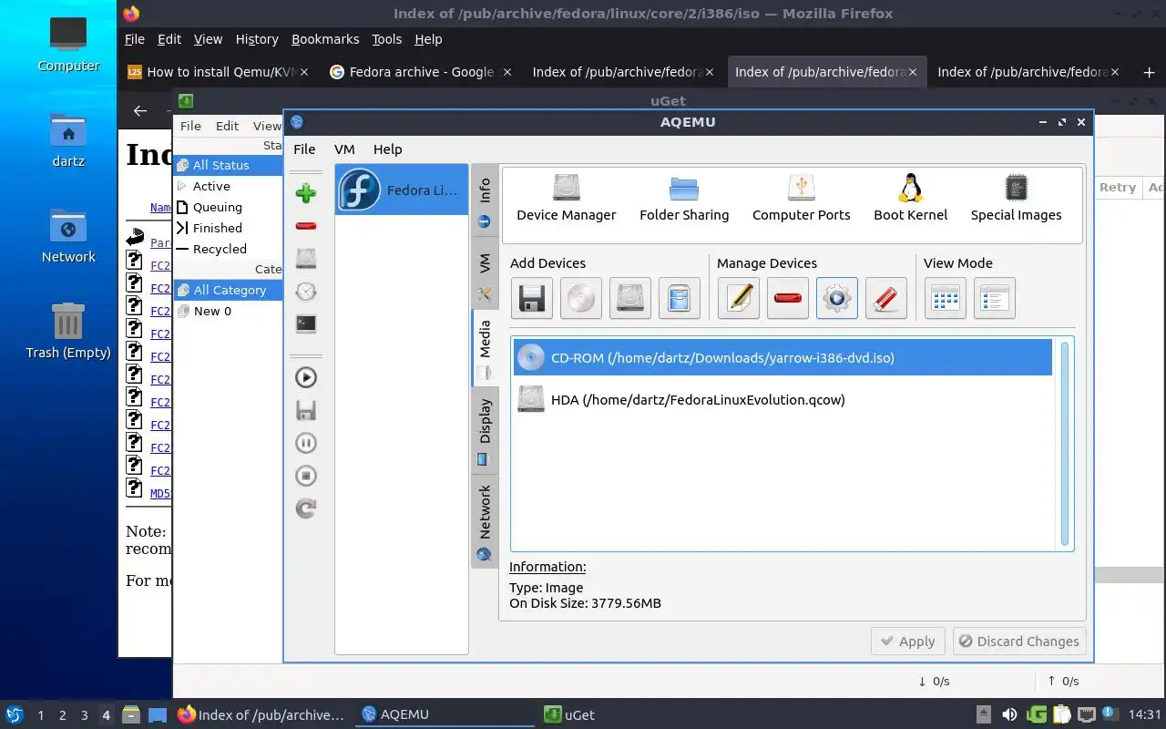
Task: Open Firefox Tools menu
Action: (x=386, y=39)
